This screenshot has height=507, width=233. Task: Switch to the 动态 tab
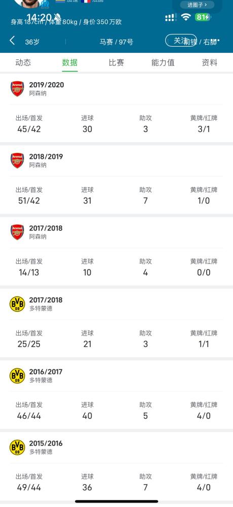pyautogui.click(x=23, y=63)
